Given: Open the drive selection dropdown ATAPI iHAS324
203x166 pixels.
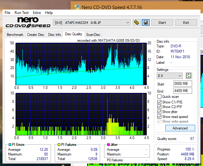Looking at the screenshot, I should 92,23.
